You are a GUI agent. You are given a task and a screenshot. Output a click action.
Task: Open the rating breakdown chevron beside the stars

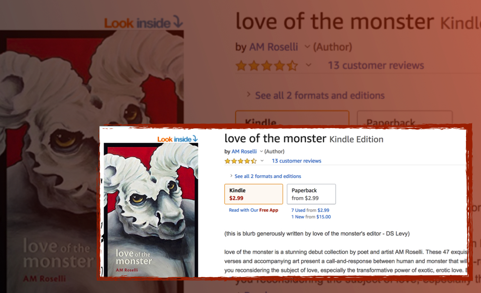(262, 161)
